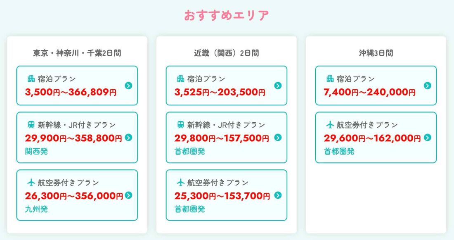Screen dimensions: 454x240
Task: Click the airplane icon in the Okinawa 航空券付きプラン card
Action: 330,125
